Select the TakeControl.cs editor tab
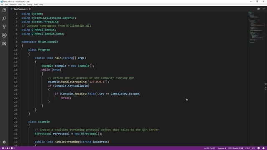Image resolution: width=267 pixels, height=150 pixels. tap(20, 9)
